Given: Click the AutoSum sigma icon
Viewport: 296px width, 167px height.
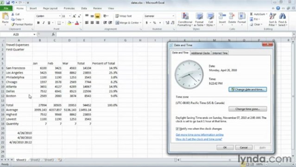Looking at the screenshot, I should click(252, 14).
